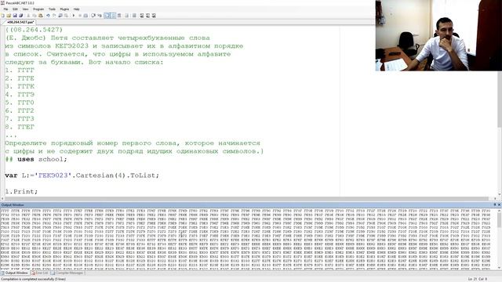Viewport: 502px width, 282px height.
Task: Select the 08.264.5427.pas editor tab
Action: coord(20,23)
